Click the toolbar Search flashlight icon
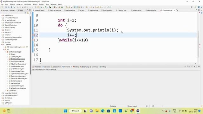This screenshot has width=203, height=114. click(x=69, y=7)
